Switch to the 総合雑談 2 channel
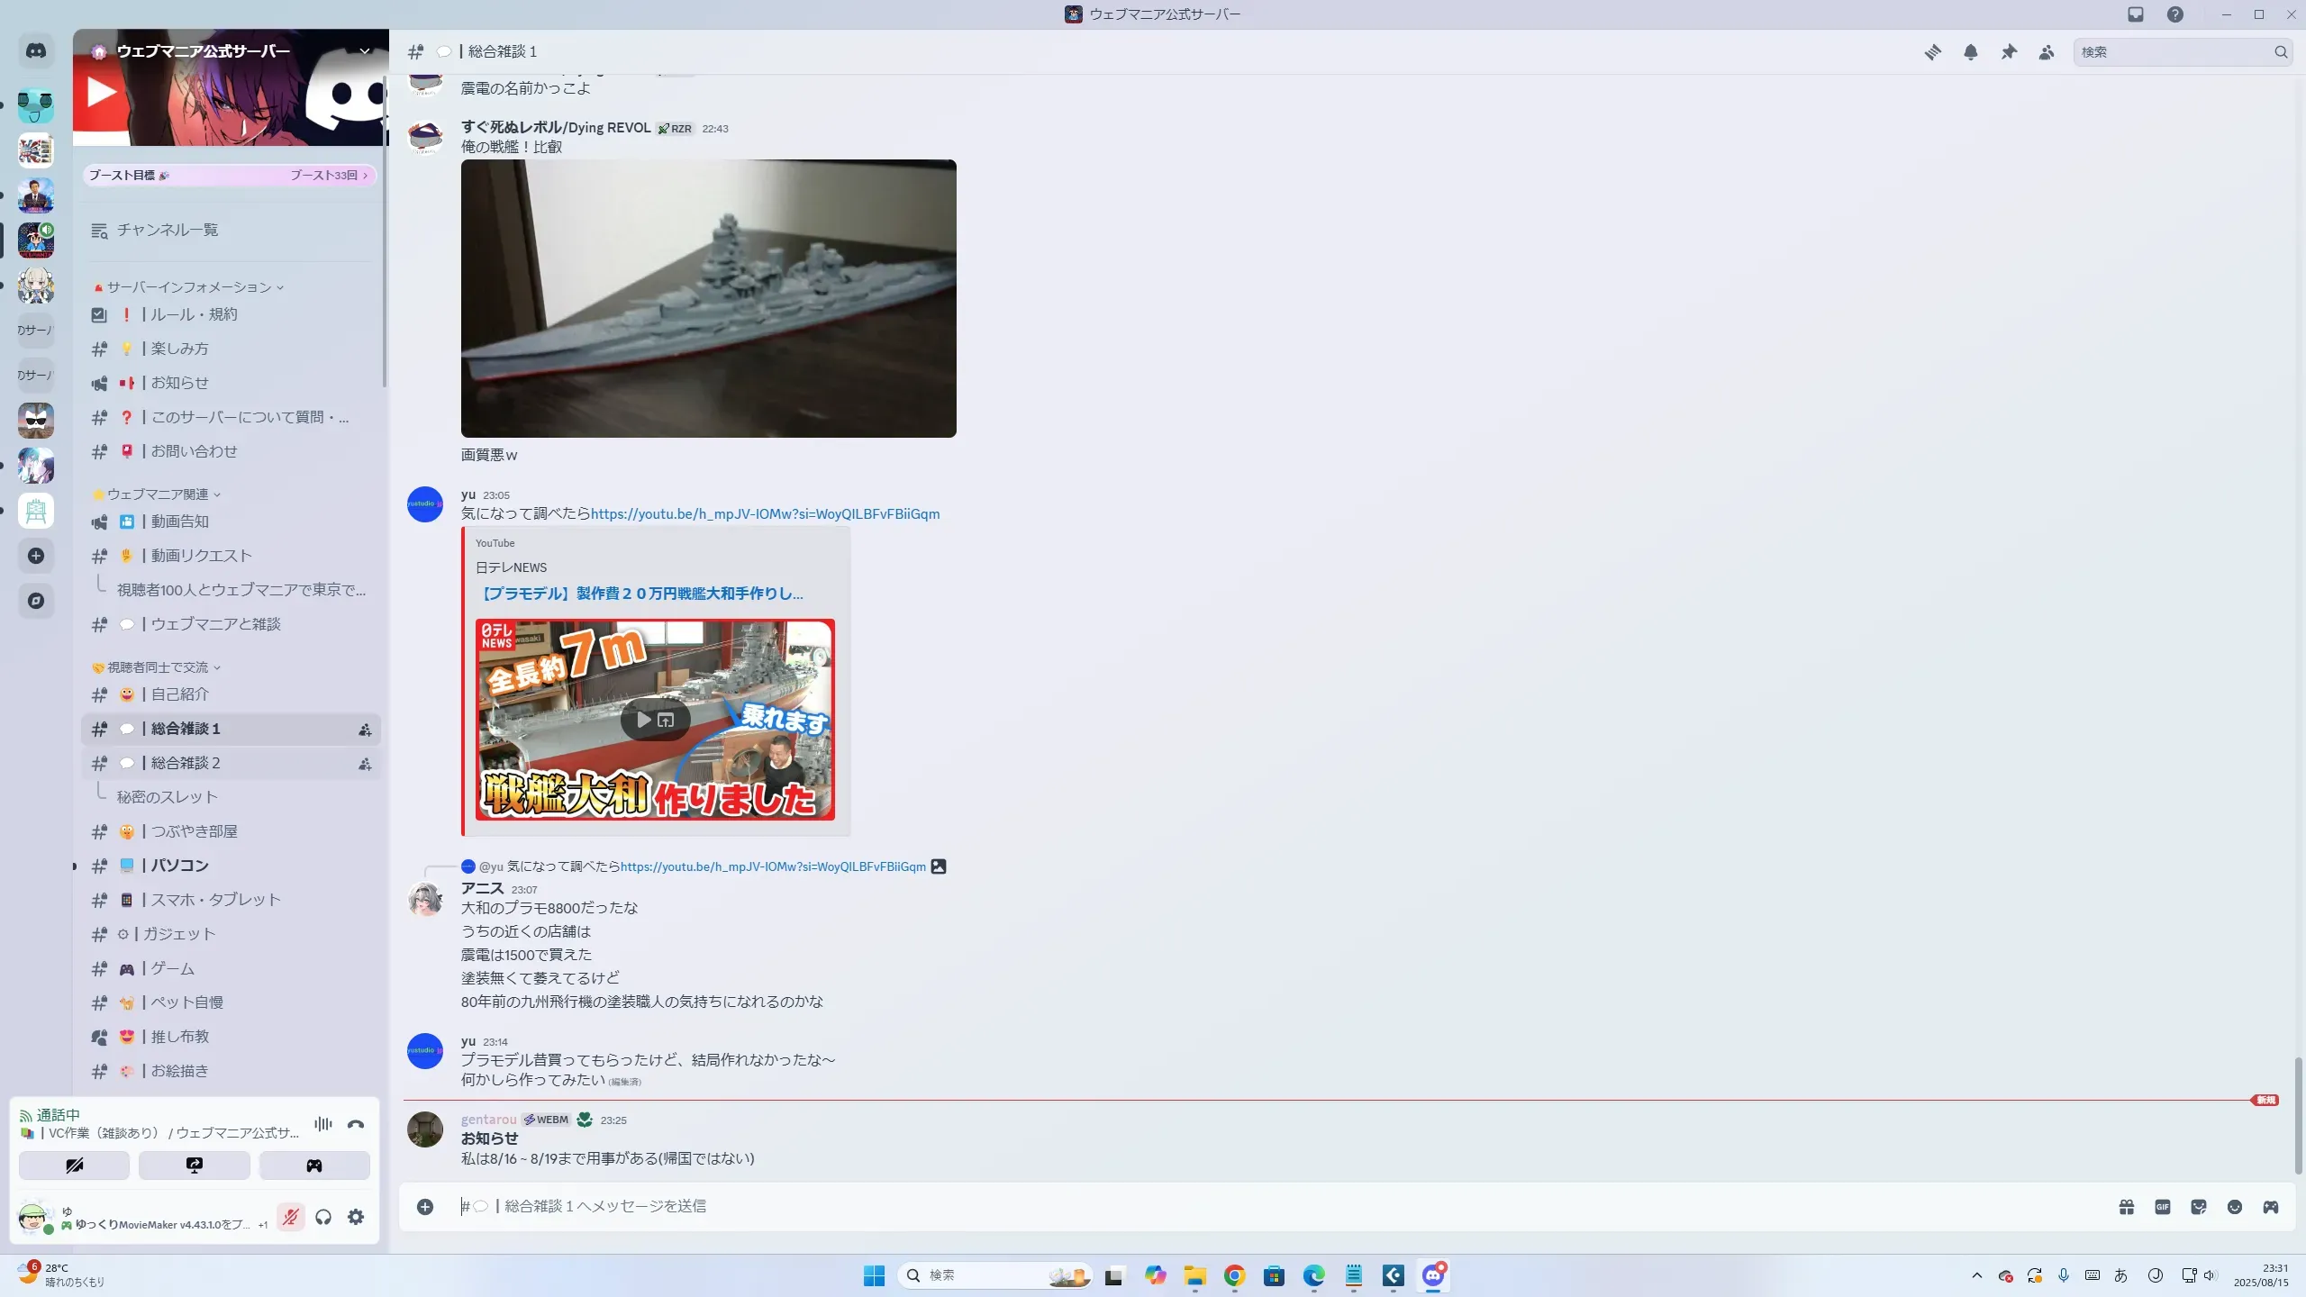The height and width of the screenshot is (1297, 2306). [x=186, y=763]
